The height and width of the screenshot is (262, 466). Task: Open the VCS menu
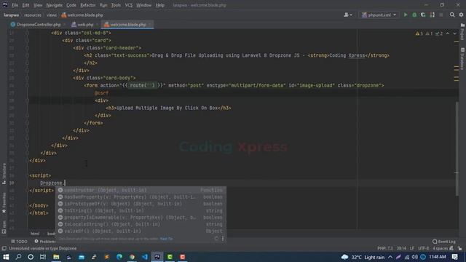click(x=128, y=5)
